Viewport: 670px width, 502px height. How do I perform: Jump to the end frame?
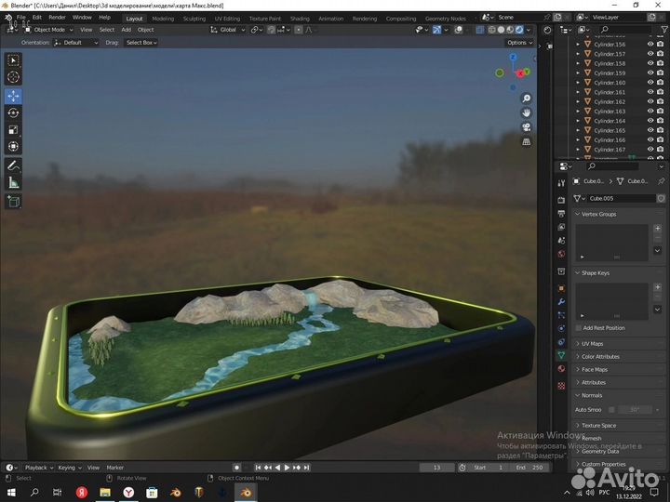(x=306, y=468)
